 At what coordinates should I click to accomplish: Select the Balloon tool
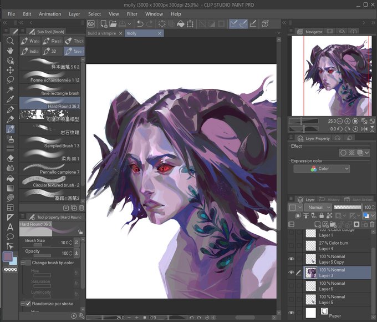10,237
